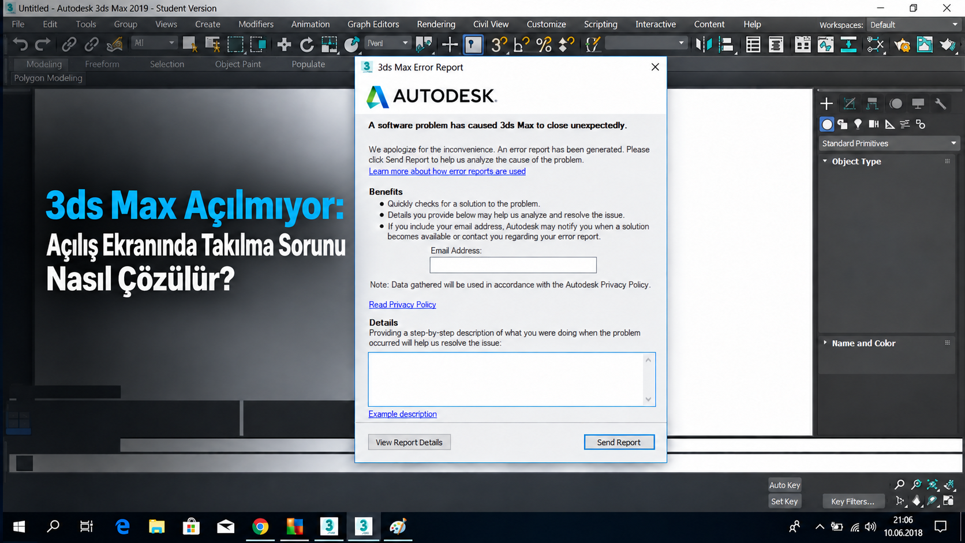Screen dimensions: 965x543
Task: Redo action in main toolbar
Action: 43,44
